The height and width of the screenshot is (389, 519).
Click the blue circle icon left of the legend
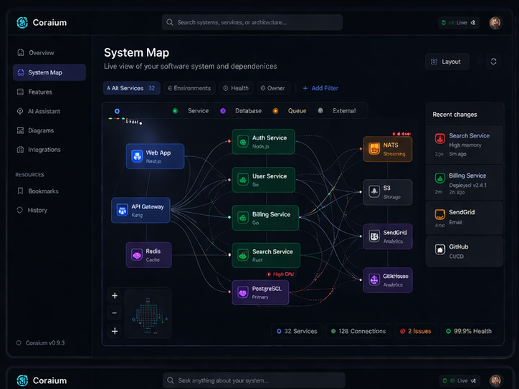(x=117, y=111)
